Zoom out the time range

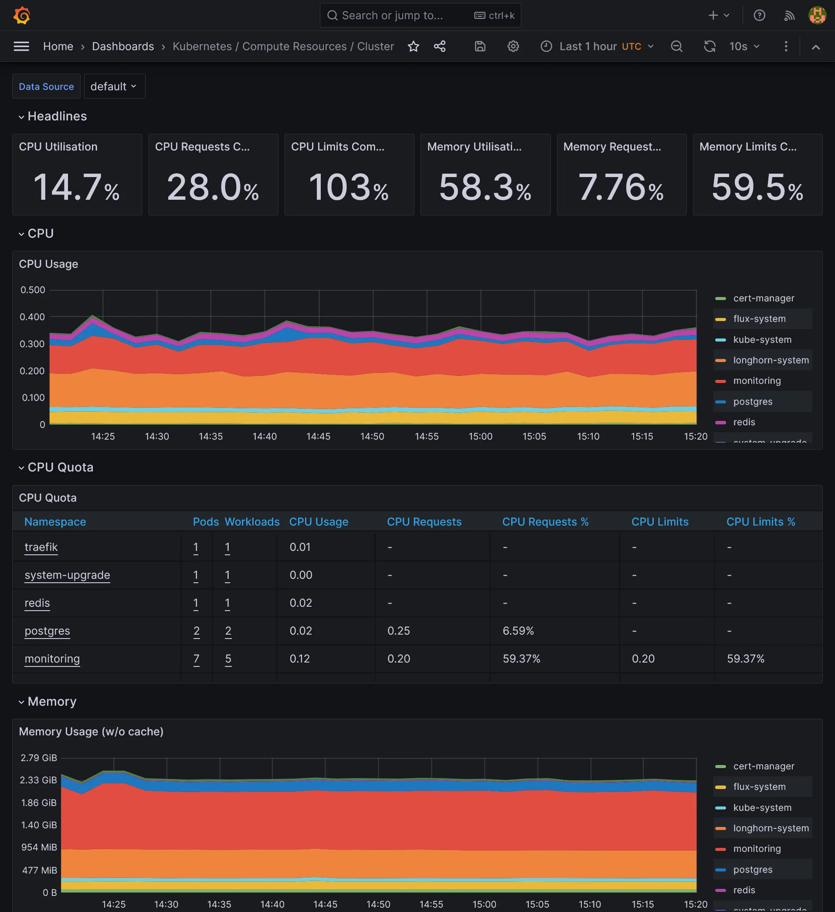coord(676,46)
